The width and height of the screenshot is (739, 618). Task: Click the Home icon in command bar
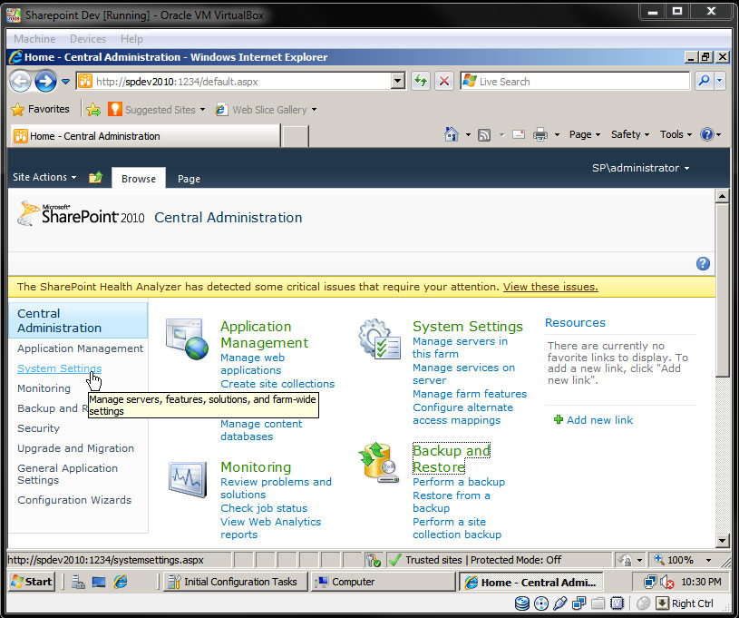pos(452,134)
